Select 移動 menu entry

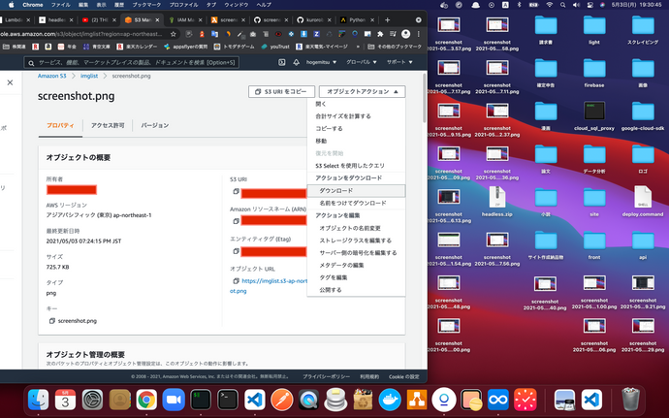[356, 141]
